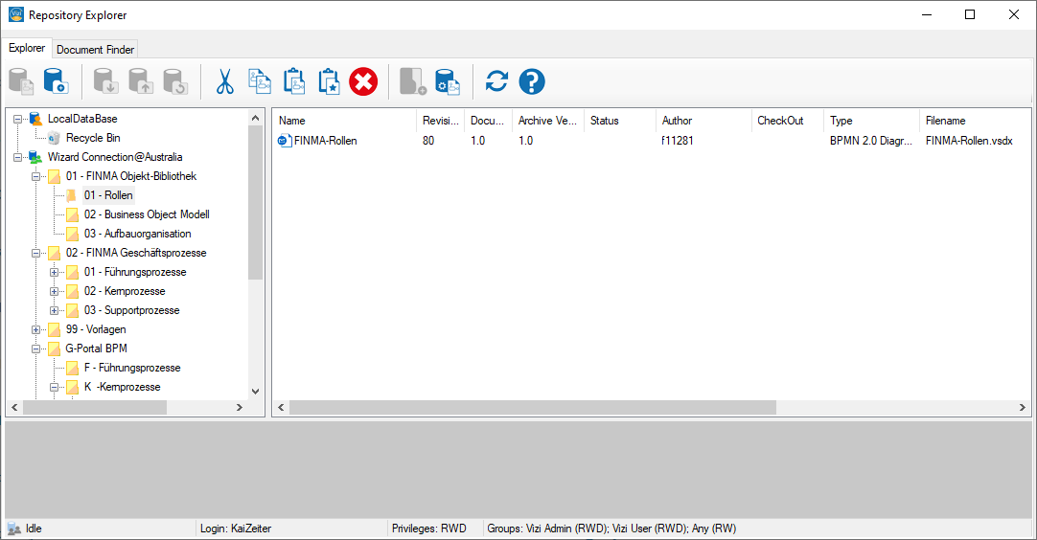Click the database download-arrow toolbar icon

(105, 81)
